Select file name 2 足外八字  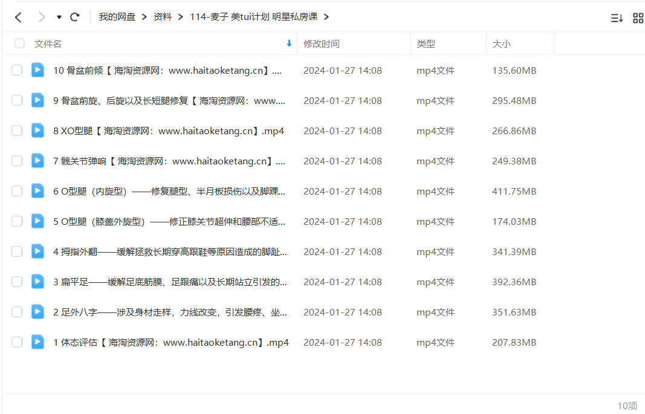click(170, 312)
